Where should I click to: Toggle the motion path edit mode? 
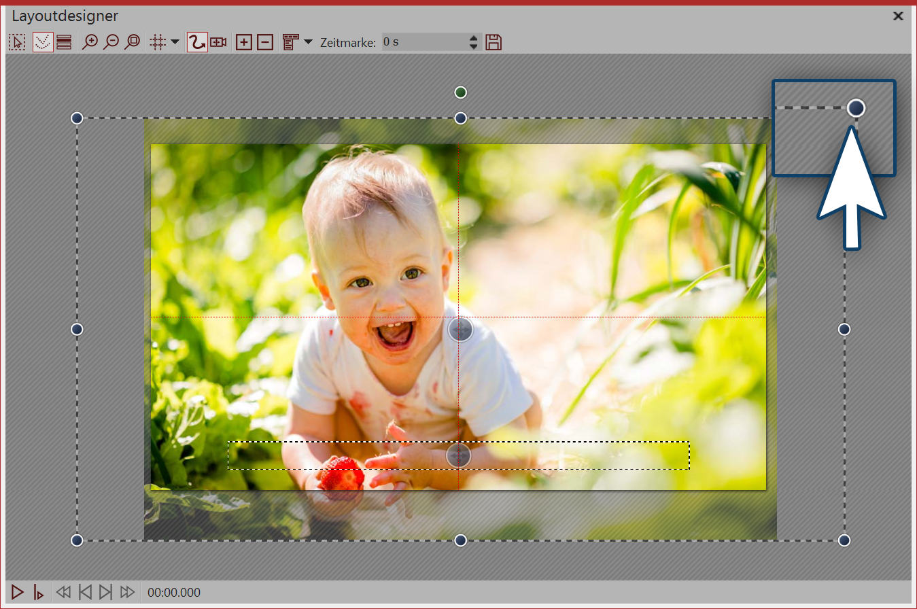(197, 42)
